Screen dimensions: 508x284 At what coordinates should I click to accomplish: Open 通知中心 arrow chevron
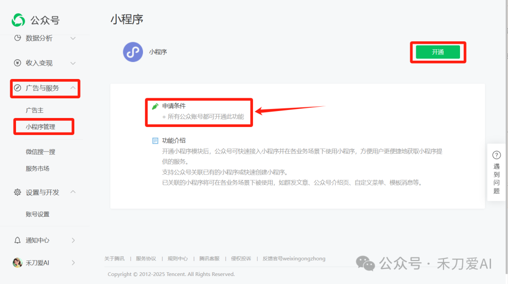pos(73,240)
